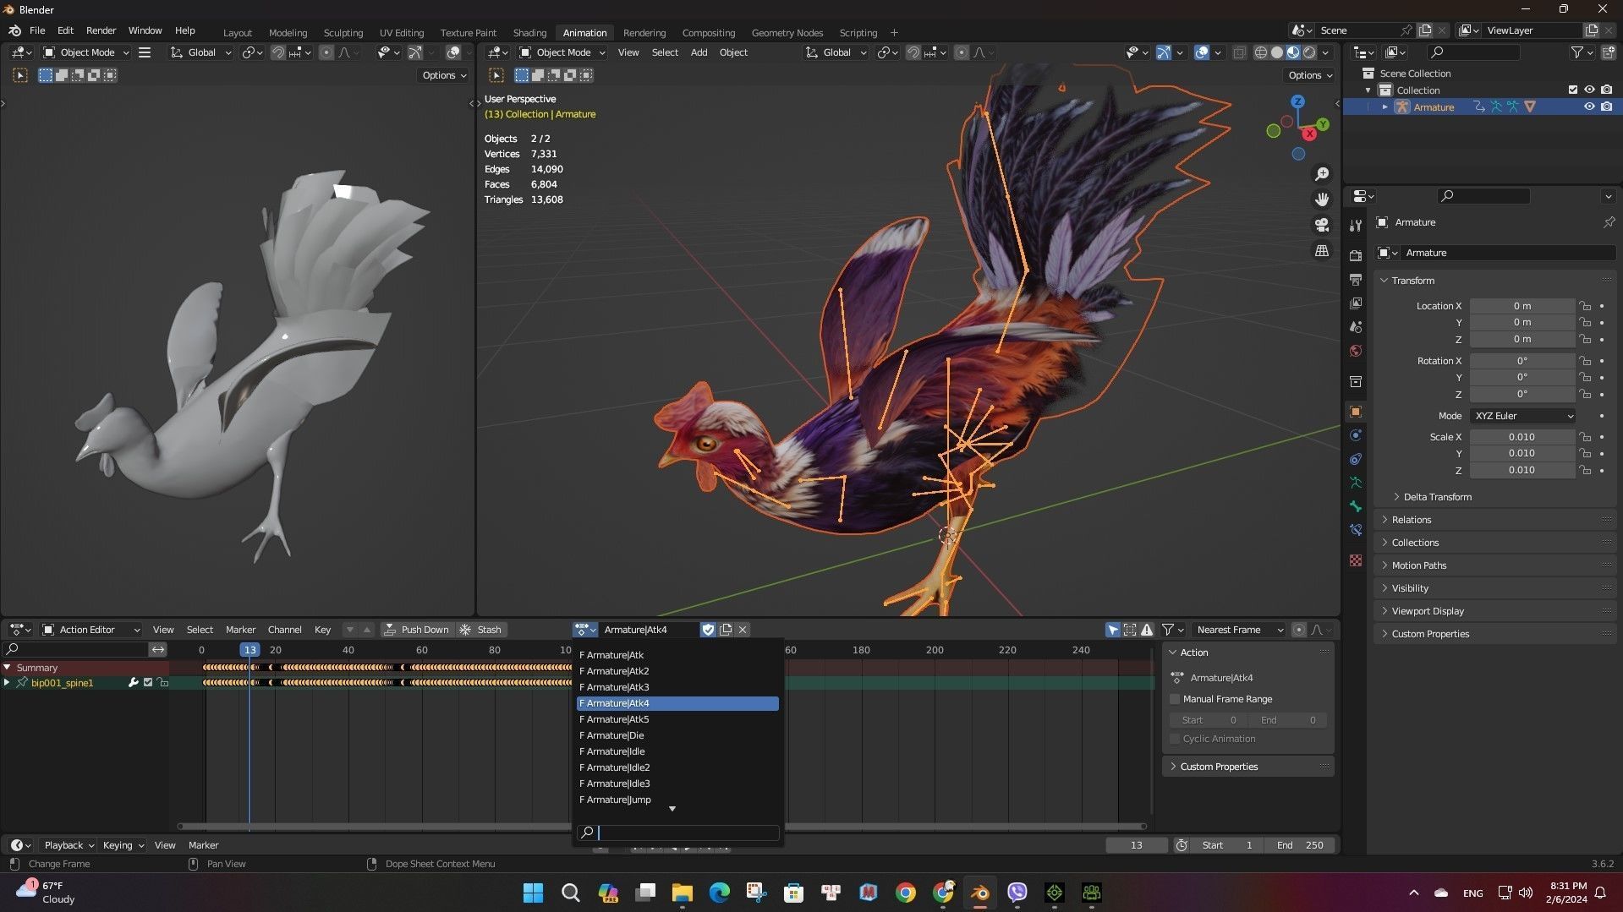
Task: Open the Collection properties tab
Action: (x=1356, y=381)
